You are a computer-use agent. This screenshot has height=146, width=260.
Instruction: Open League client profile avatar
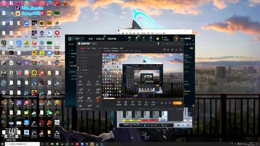click(x=176, y=38)
